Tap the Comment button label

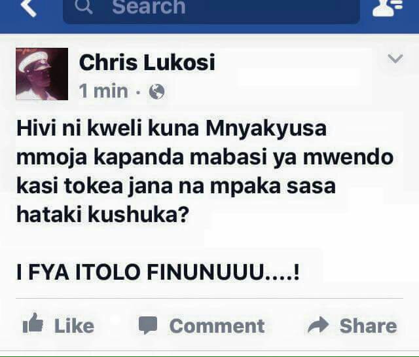click(217, 326)
